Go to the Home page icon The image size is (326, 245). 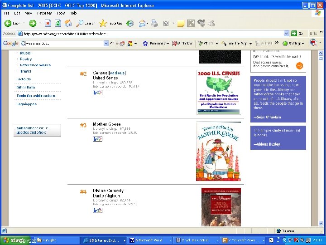68,23
